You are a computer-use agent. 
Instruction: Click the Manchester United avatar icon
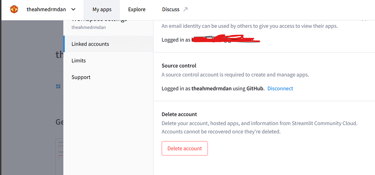point(14,9)
